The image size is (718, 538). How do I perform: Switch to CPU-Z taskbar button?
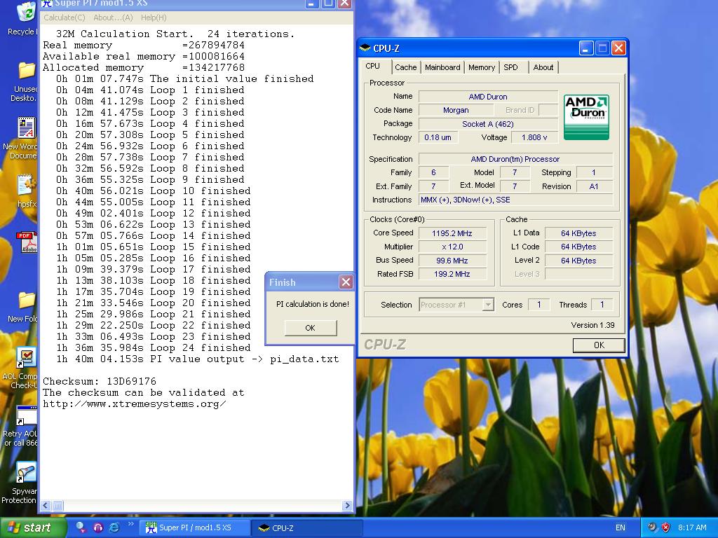308,527
